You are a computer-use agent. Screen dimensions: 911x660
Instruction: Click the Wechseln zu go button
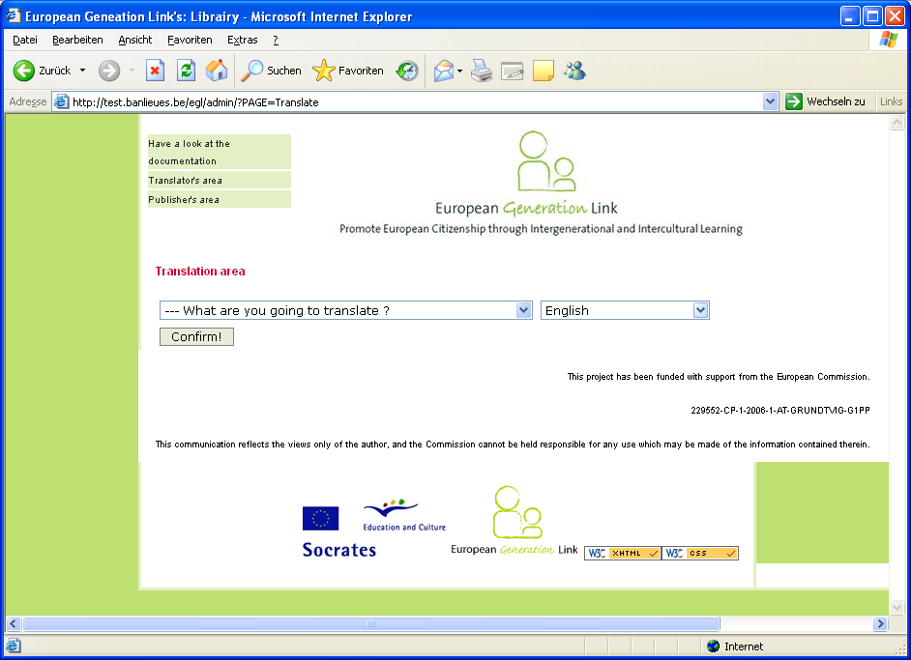825,101
